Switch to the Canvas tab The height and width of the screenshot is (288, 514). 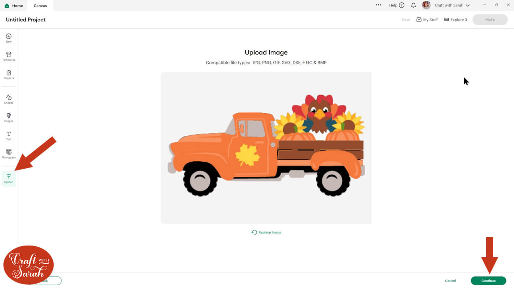click(x=40, y=5)
